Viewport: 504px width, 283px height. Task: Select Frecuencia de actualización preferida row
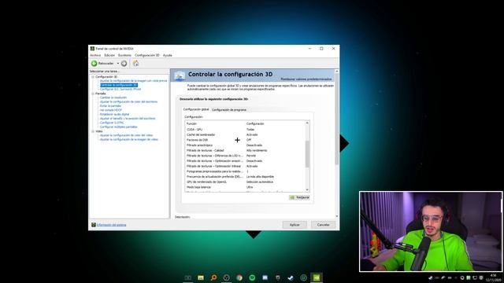(x=245, y=177)
